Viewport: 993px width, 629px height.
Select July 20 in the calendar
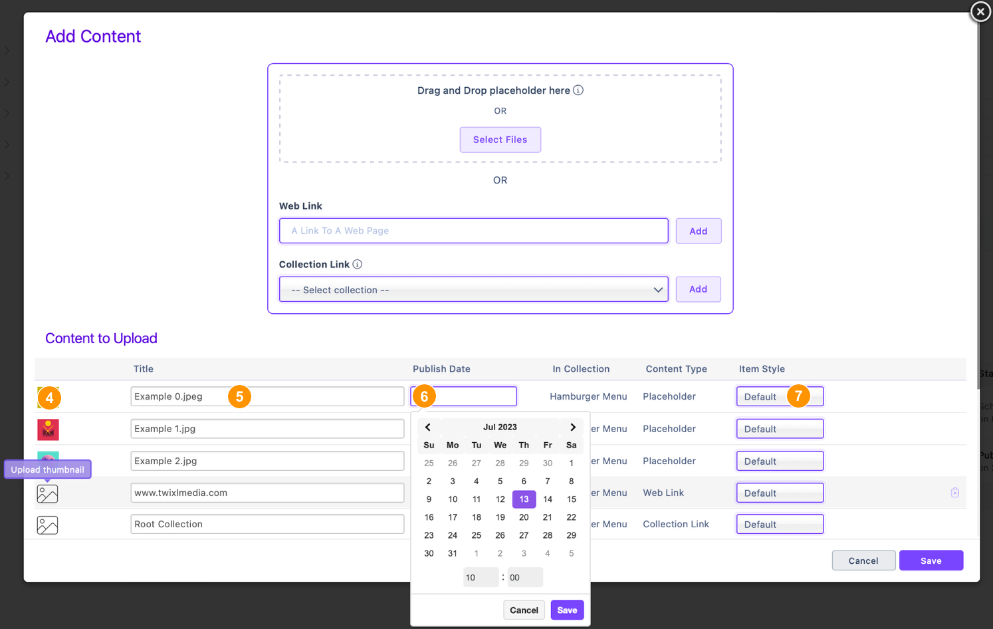[524, 517]
